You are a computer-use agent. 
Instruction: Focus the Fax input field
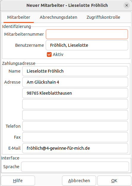click(75, 137)
